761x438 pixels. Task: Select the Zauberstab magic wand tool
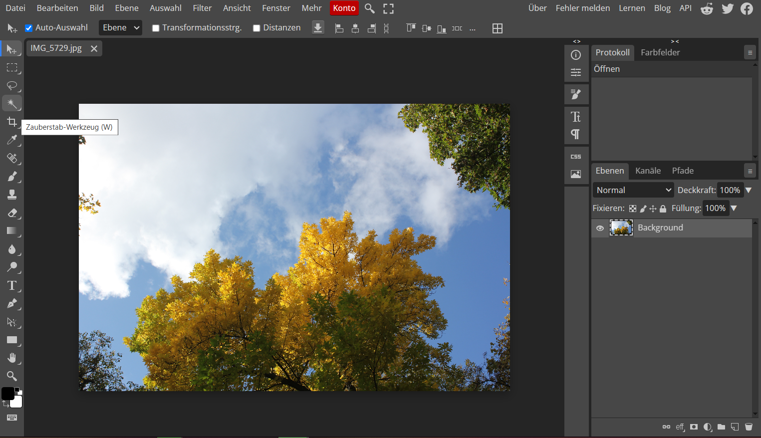(12, 103)
